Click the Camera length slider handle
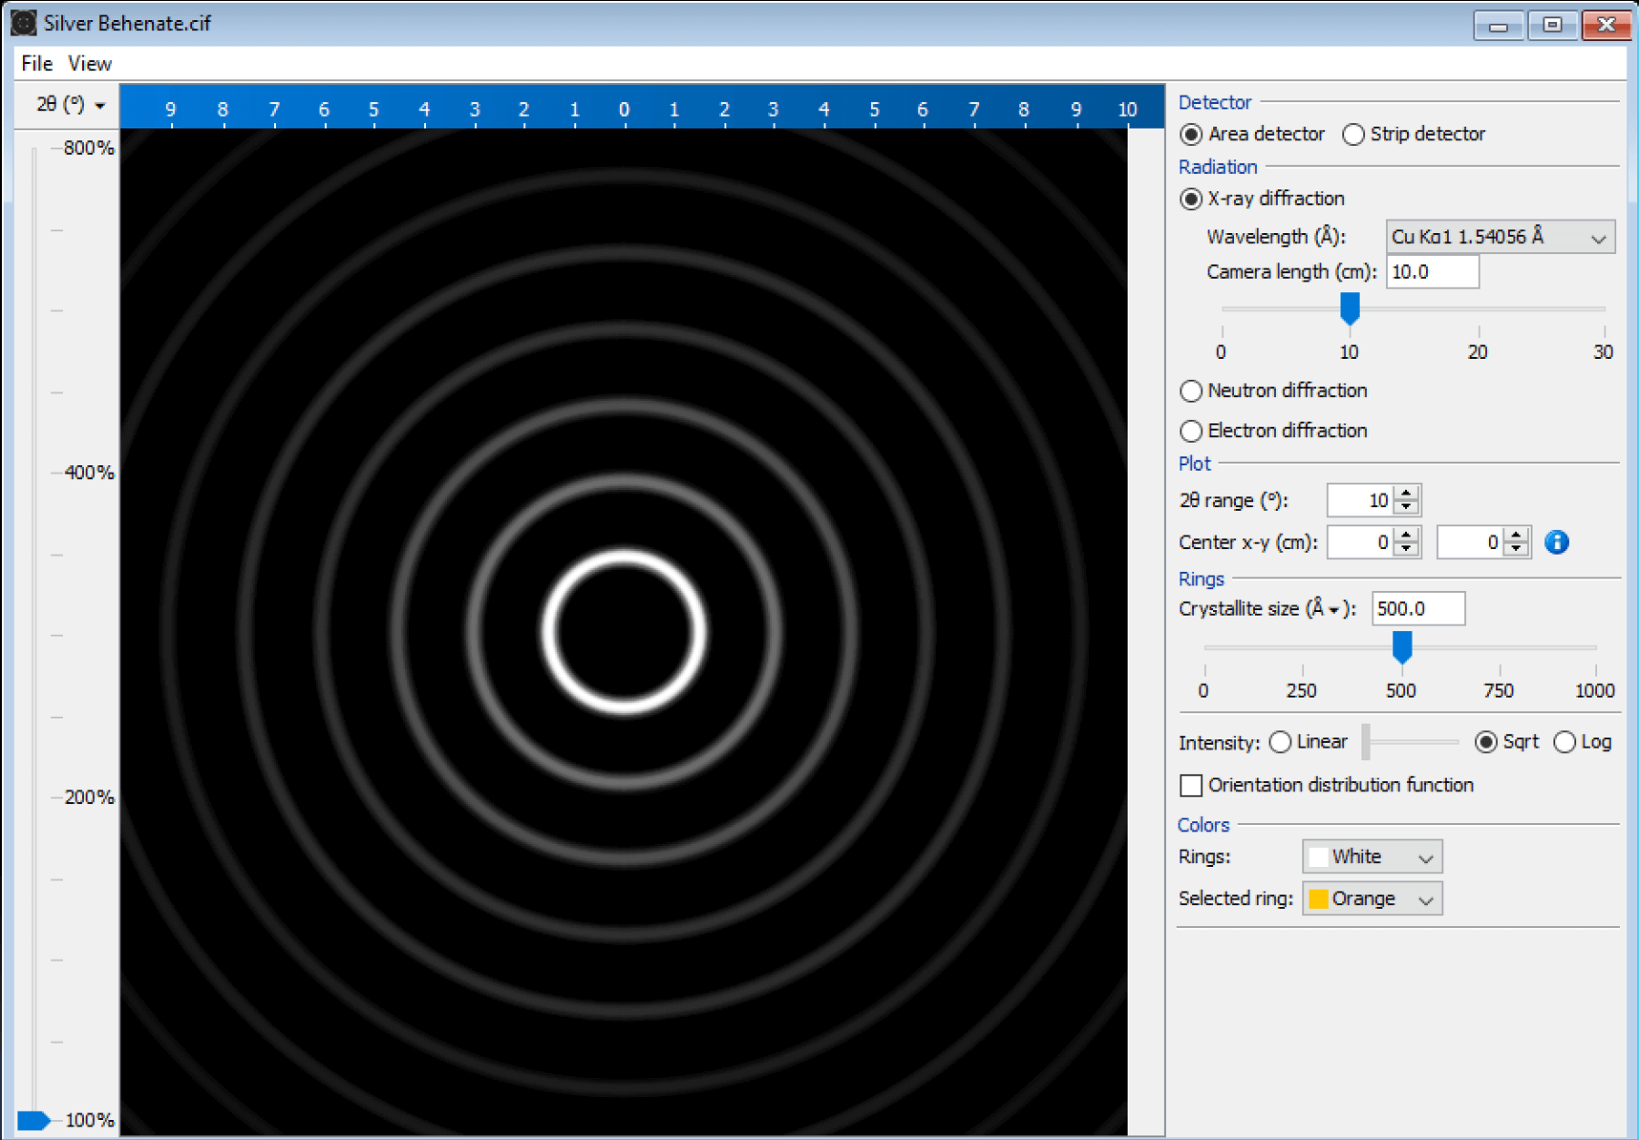This screenshot has width=1639, height=1140. coord(1350,308)
